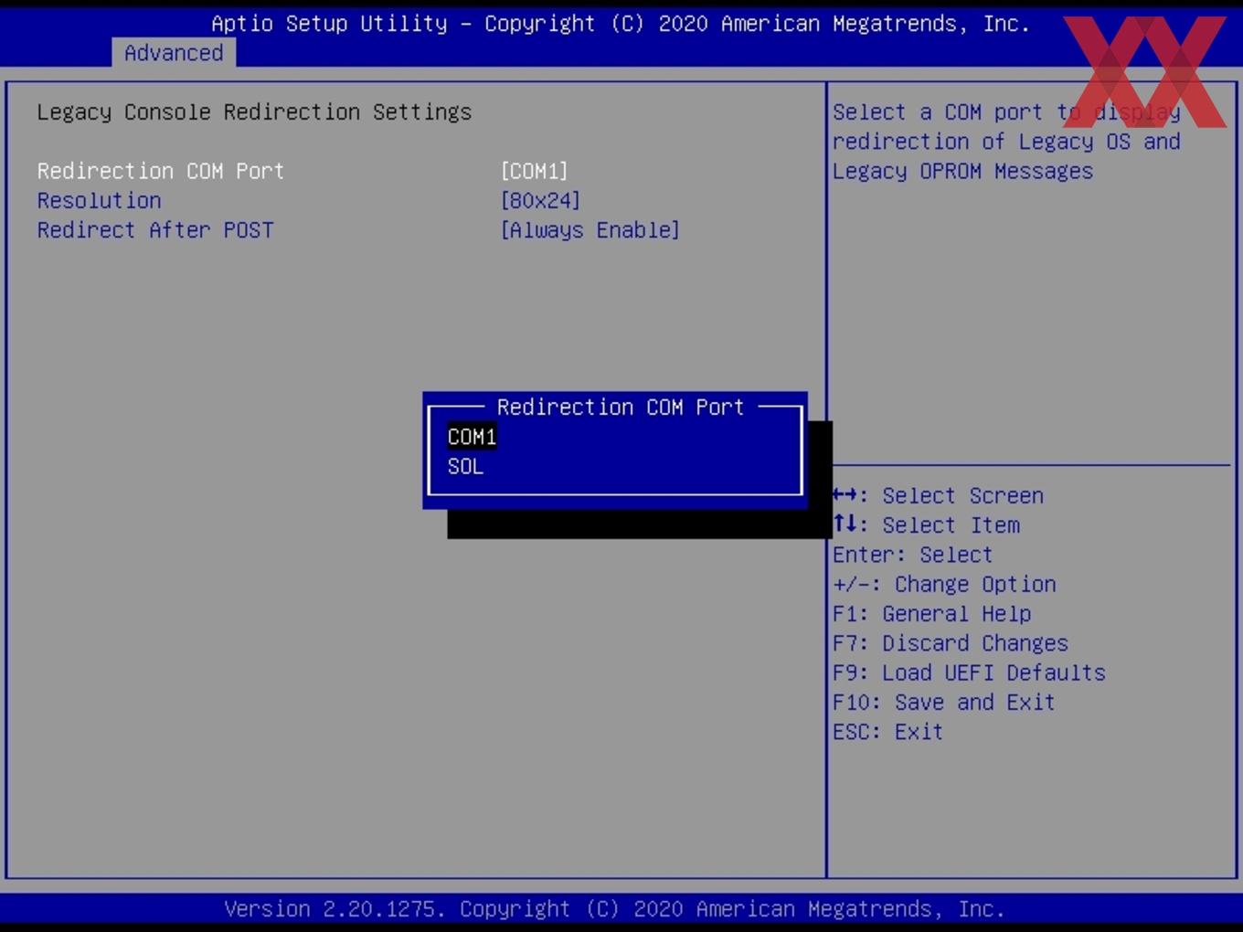Click the Select Screen arrows hint
Screen dimensions: 1243x932
point(938,496)
